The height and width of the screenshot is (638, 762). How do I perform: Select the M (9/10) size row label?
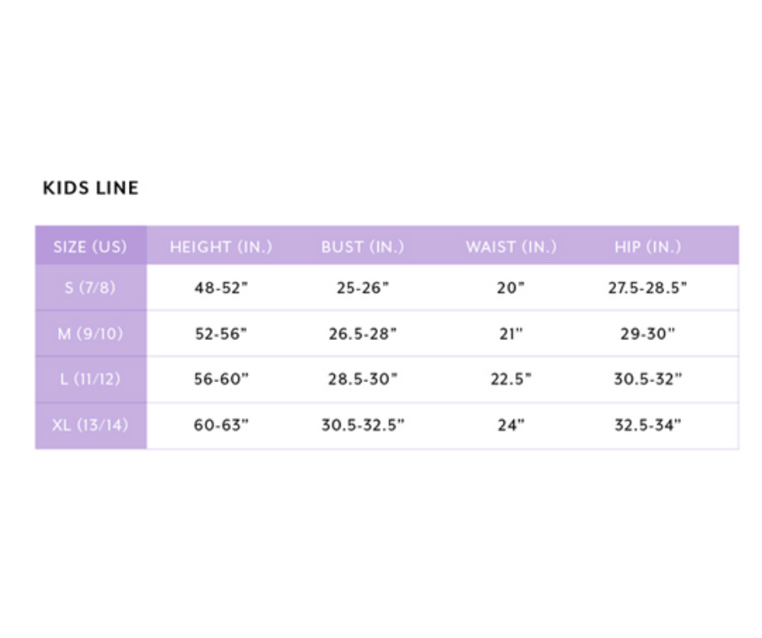[90, 334]
